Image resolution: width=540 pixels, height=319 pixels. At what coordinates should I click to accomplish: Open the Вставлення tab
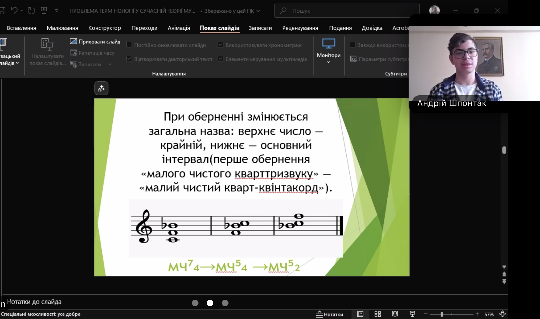point(22,28)
